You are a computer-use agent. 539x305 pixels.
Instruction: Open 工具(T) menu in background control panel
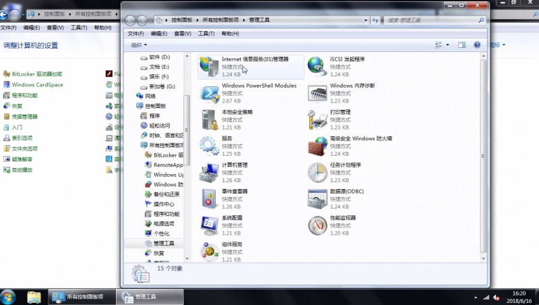click(x=79, y=28)
